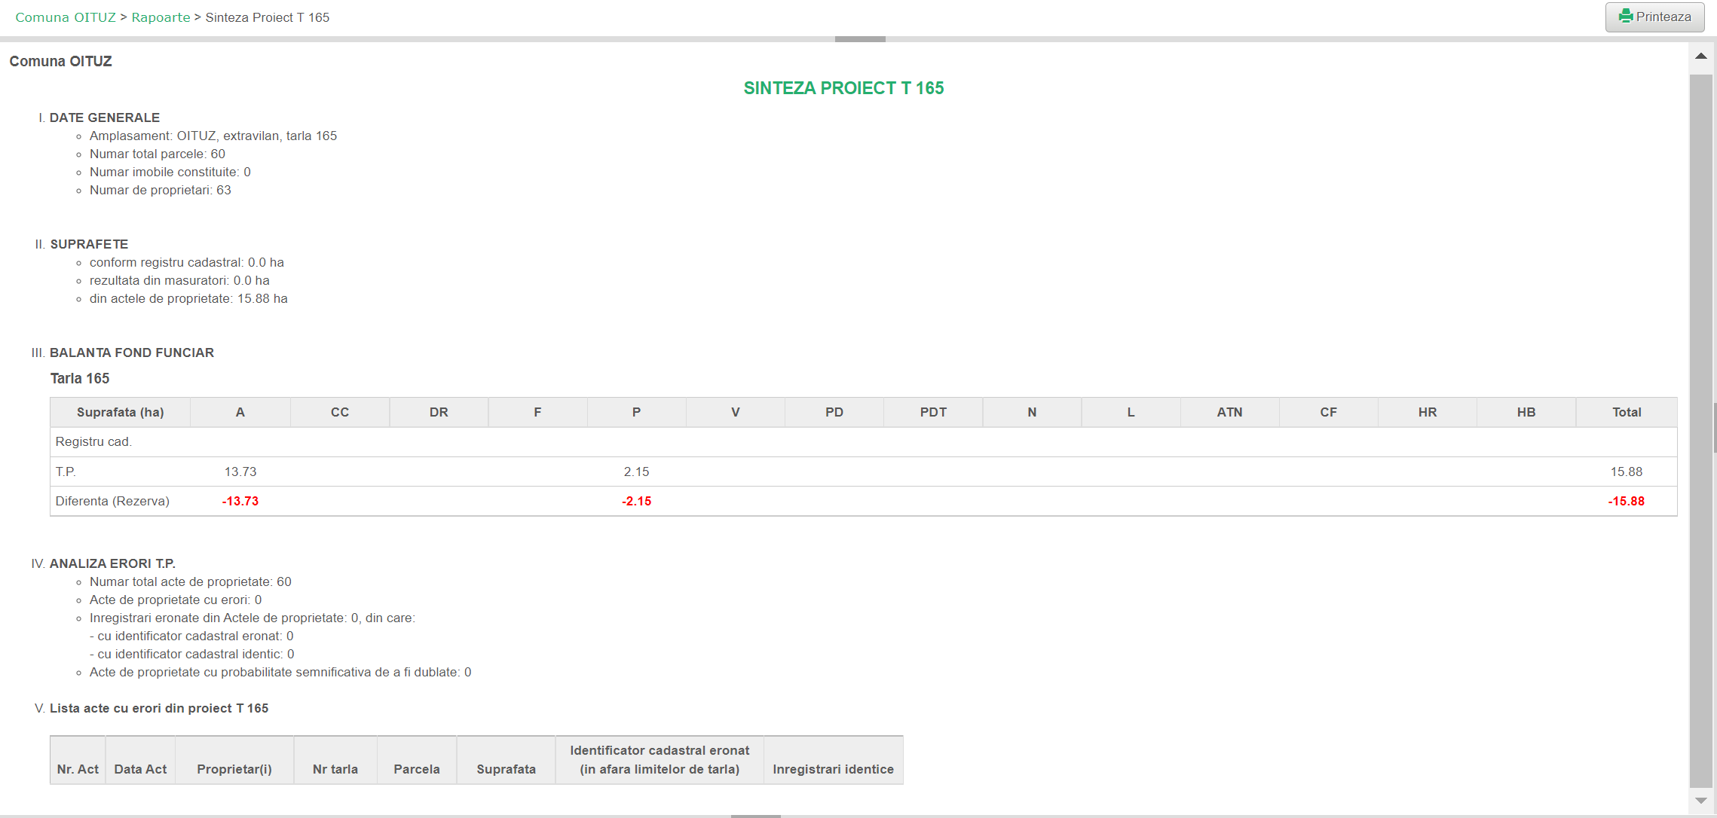Viewport: 1717px width, 818px height.
Task: Click the Inregistrari identice column header
Action: click(x=833, y=769)
